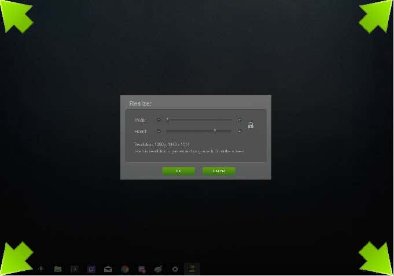394x276 pixels.
Task: Click the Width slider handle
Action: tap(168, 120)
